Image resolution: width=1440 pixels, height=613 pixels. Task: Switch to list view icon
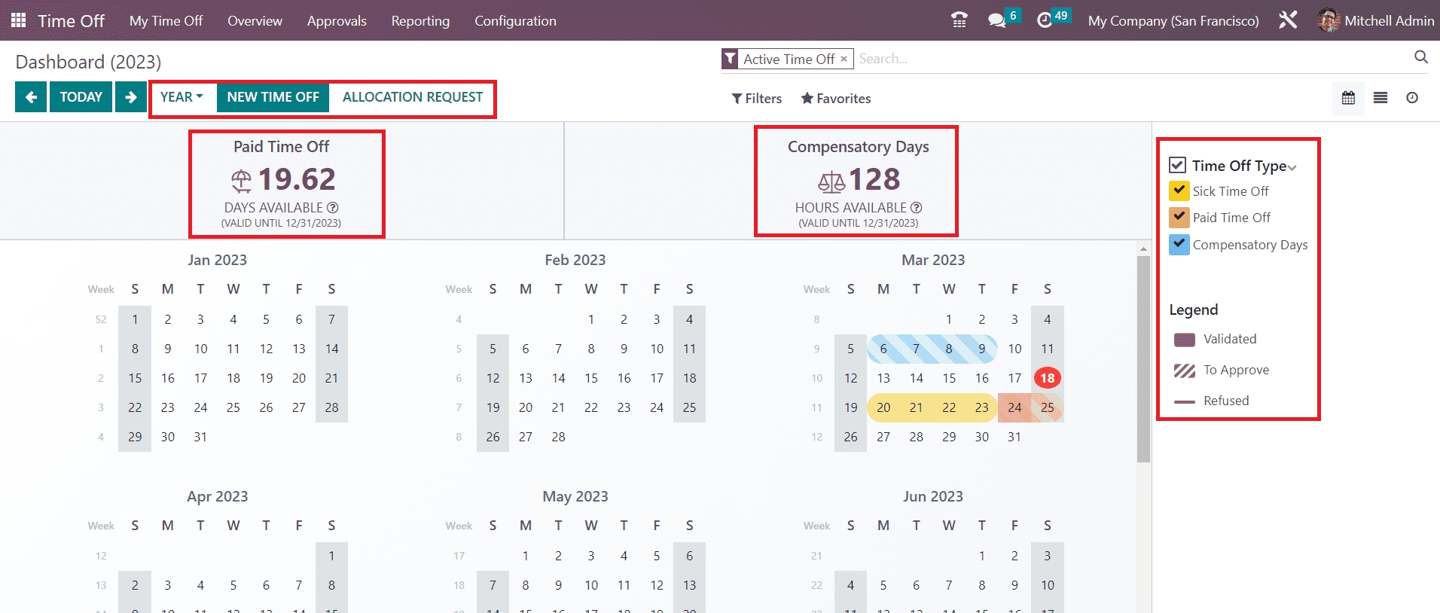(x=1381, y=98)
